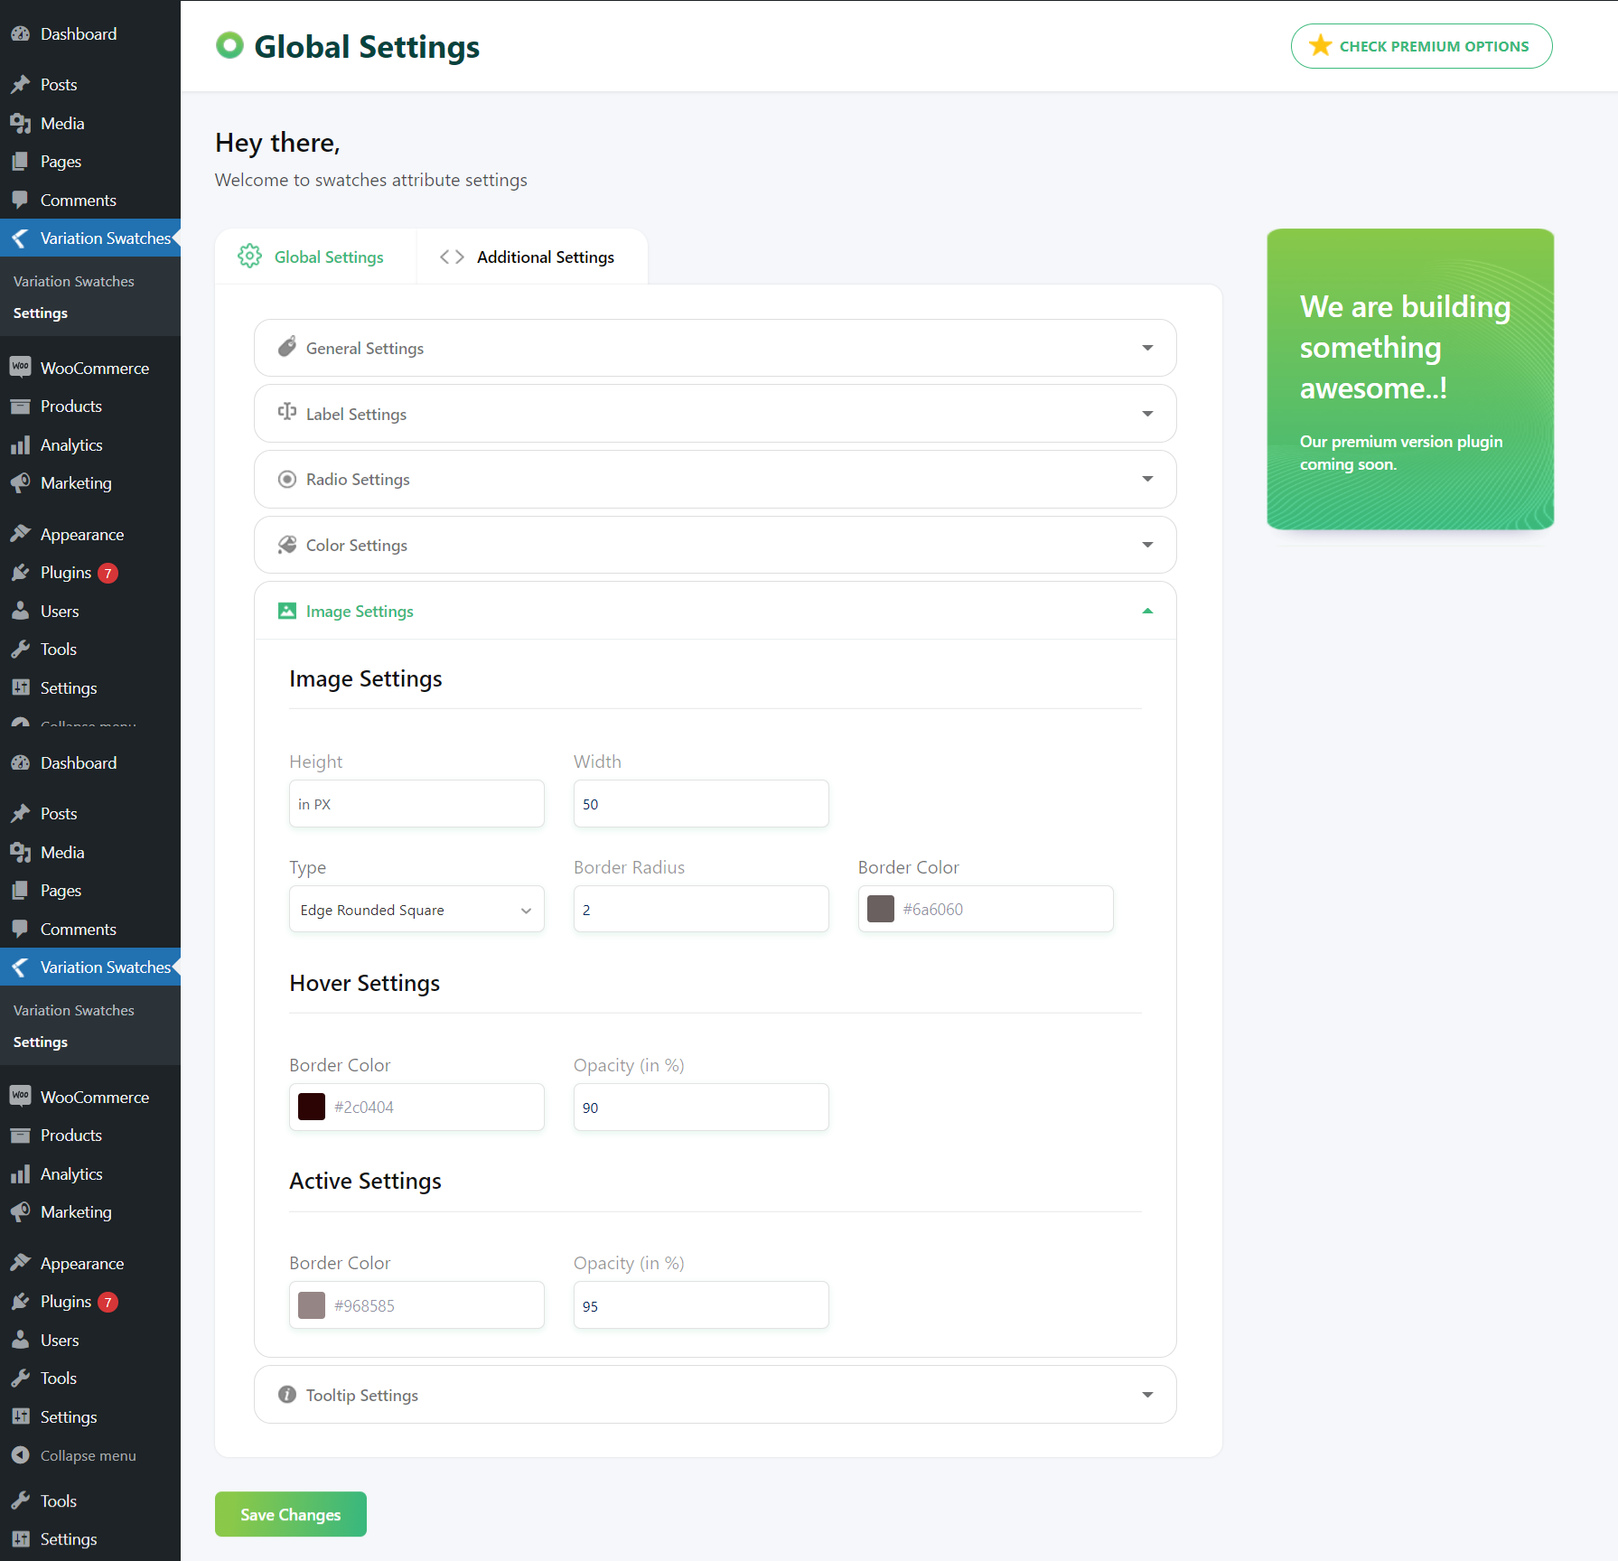The height and width of the screenshot is (1561, 1618).
Task: Click the 'Active Settings' section heading
Action: 365,1181
